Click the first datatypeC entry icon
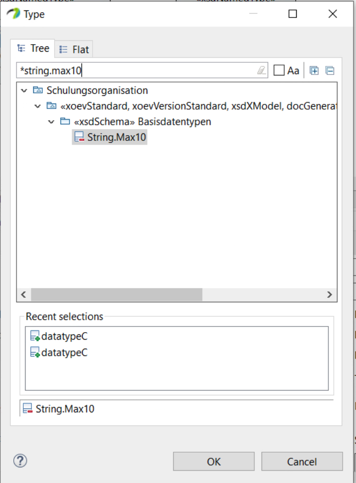The height and width of the screenshot is (483, 356). click(x=35, y=336)
